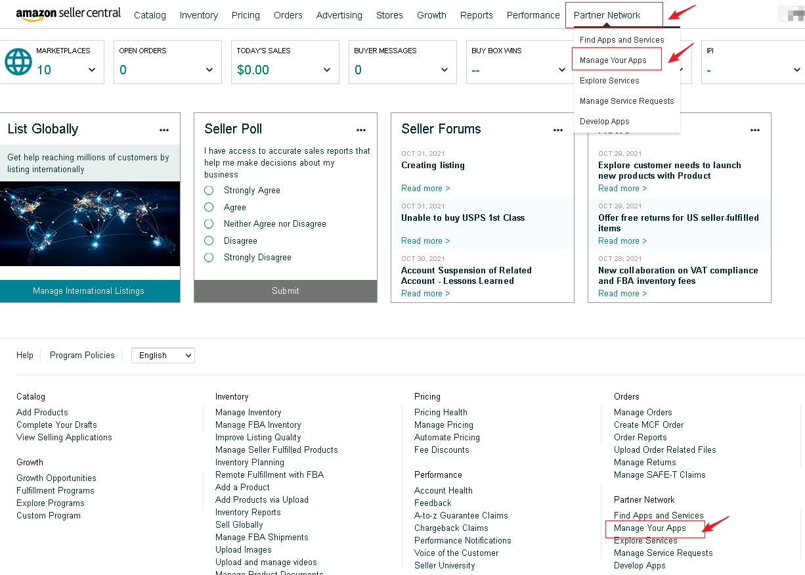805x575 pixels.
Task: Open Automate Pricing footer link
Action: pos(447,437)
